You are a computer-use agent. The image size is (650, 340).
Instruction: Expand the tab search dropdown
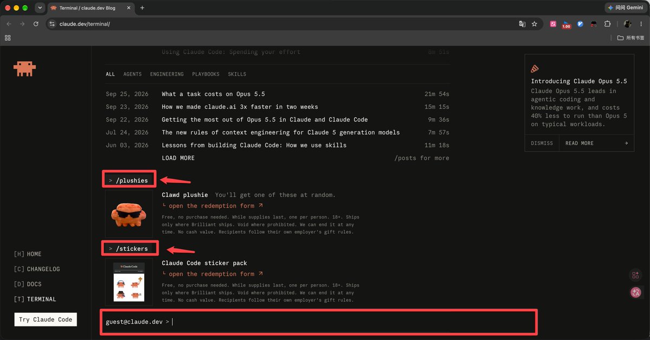pyautogui.click(x=40, y=8)
